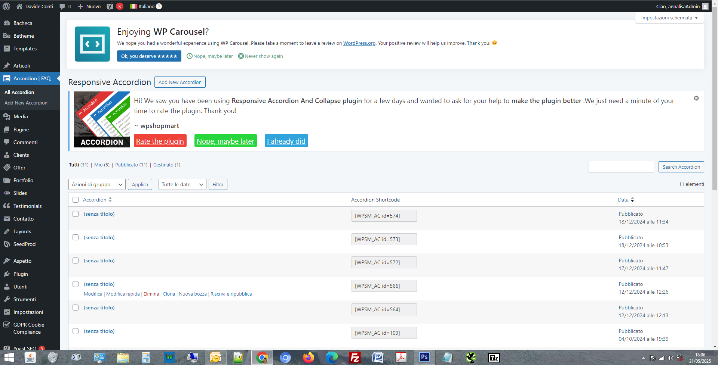This screenshot has height=365, width=718.
Task: Open Pagine in the sidebar
Action: point(21,130)
